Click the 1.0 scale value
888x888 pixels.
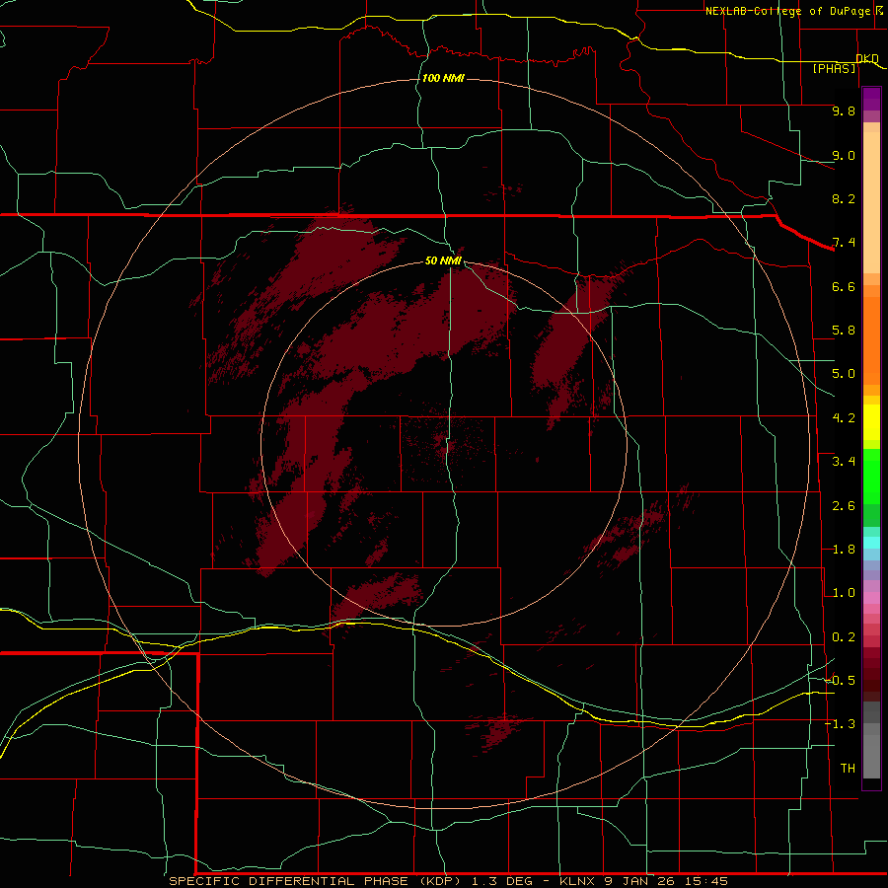click(844, 593)
